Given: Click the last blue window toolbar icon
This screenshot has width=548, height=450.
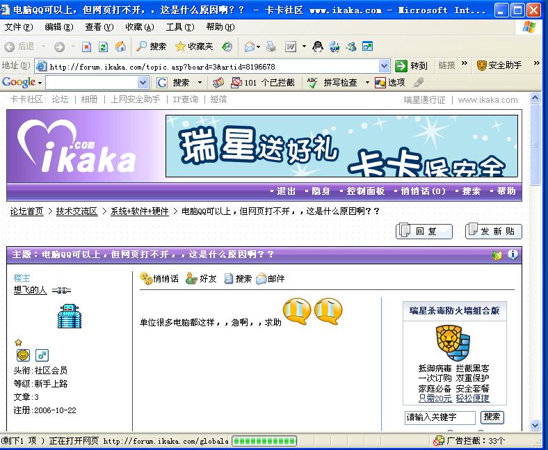Looking at the screenshot, I should pos(368,46).
